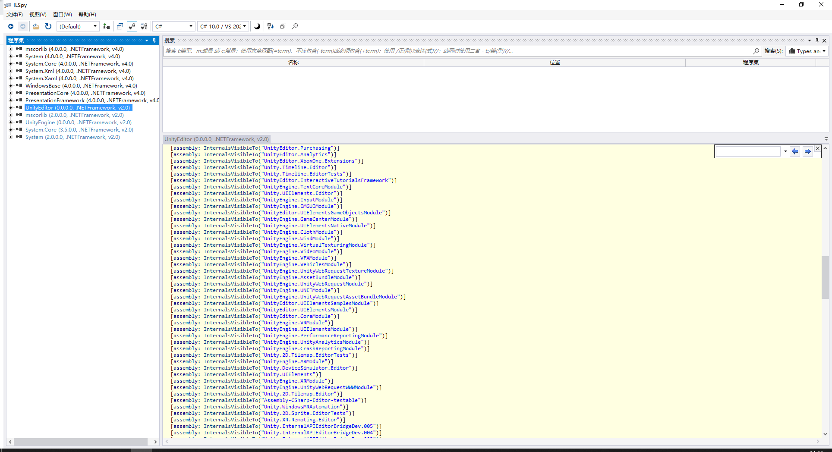Expand System.Core (4.0.0.0) tree node
Viewport: 832px width, 452px height.
10,64
